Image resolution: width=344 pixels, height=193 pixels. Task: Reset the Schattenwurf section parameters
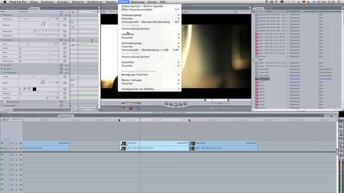pyautogui.click(x=61, y=72)
